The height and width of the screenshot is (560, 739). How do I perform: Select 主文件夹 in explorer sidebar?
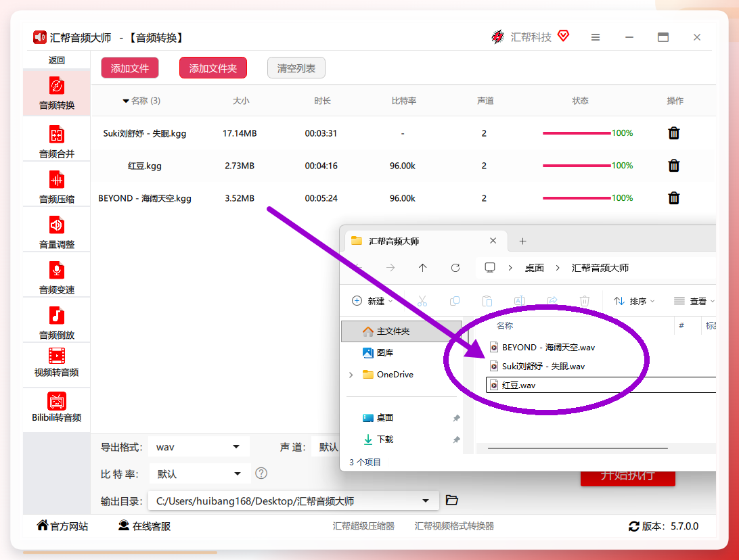point(401,331)
